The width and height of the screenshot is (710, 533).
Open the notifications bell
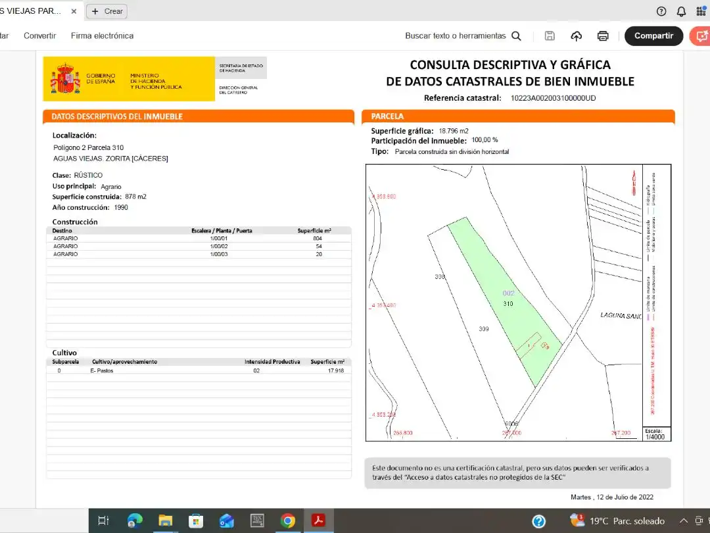681,11
